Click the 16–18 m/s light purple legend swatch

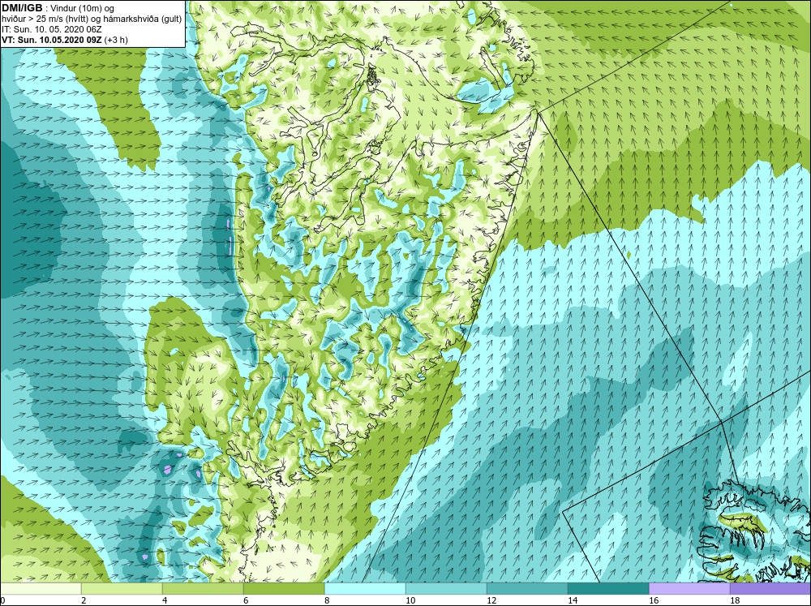pyautogui.click(x=689, y=589)
